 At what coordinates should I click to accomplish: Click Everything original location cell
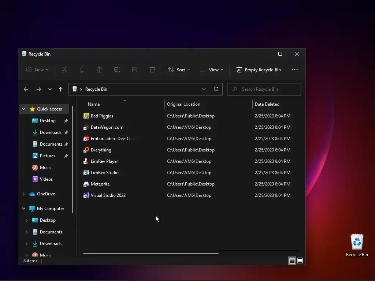coord(190,150)
